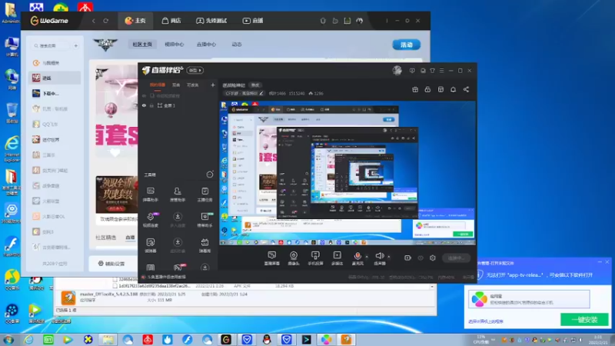Toggle preview eye icon next to settings gear
Image resolution: width=615 pixels, height=346 pixels.
(x=421, y=258)
